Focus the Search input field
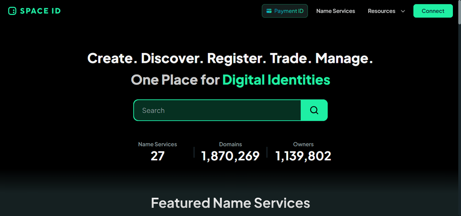Image resolution: width=461 pixels, height=216 pixels. tap(217, 110)
